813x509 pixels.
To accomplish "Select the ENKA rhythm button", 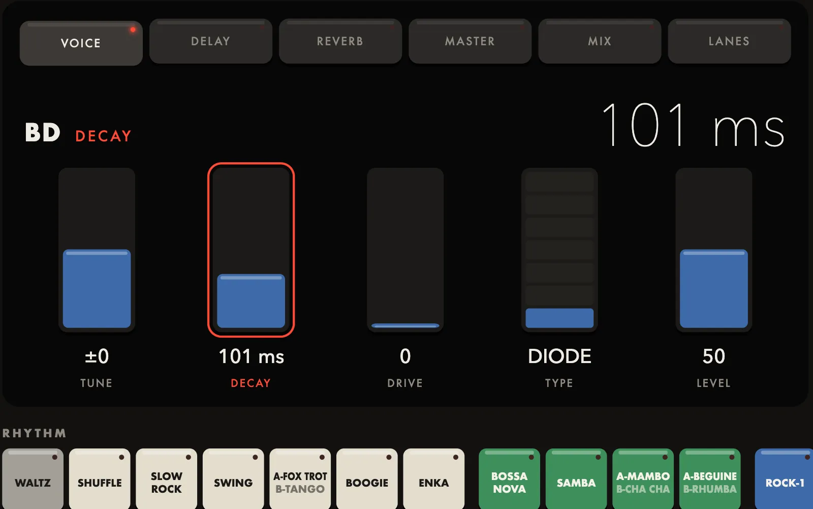I will pos(434,479).
